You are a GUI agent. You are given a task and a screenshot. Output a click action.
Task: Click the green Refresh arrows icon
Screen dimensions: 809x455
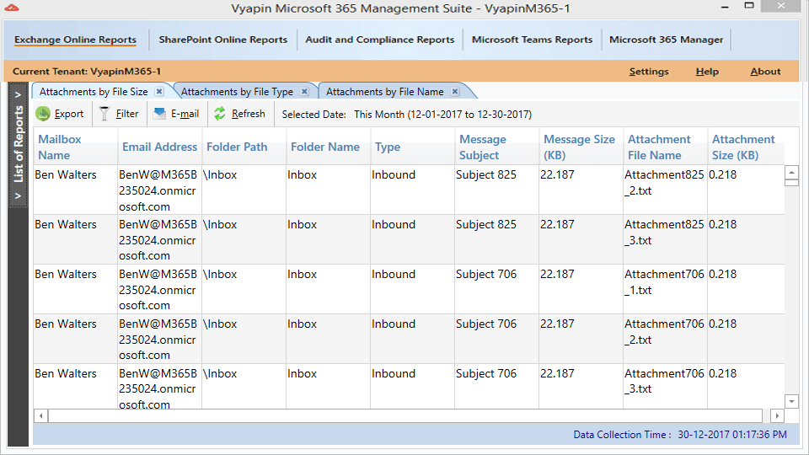220,114
